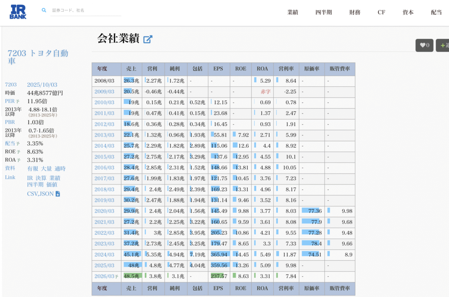The image size is (449, 297).
Task: Click the 有報 document link
Action: pos(32,169)
